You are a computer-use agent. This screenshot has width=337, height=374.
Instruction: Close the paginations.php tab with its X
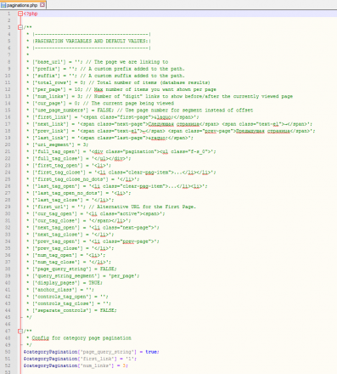click(x=42, y=5)
